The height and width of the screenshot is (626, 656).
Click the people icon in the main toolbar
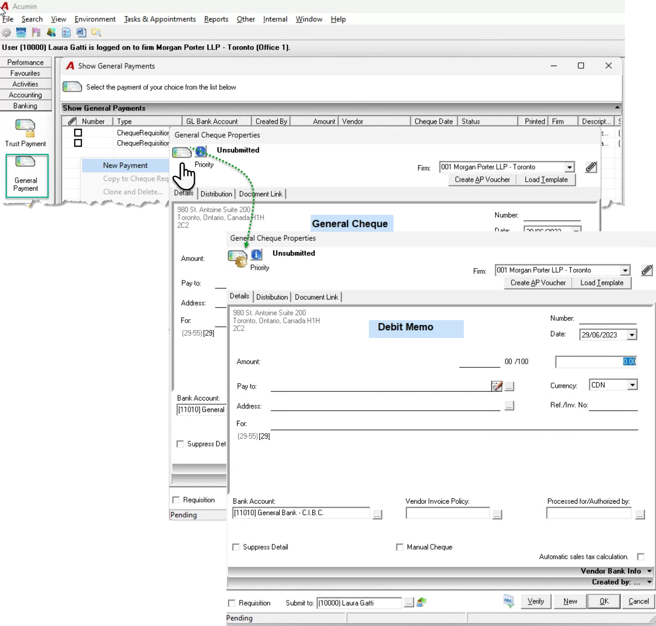[51, 33]
